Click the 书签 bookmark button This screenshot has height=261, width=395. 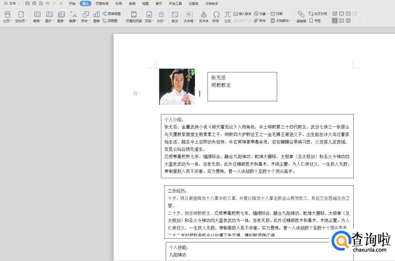[x=315, y=21]
